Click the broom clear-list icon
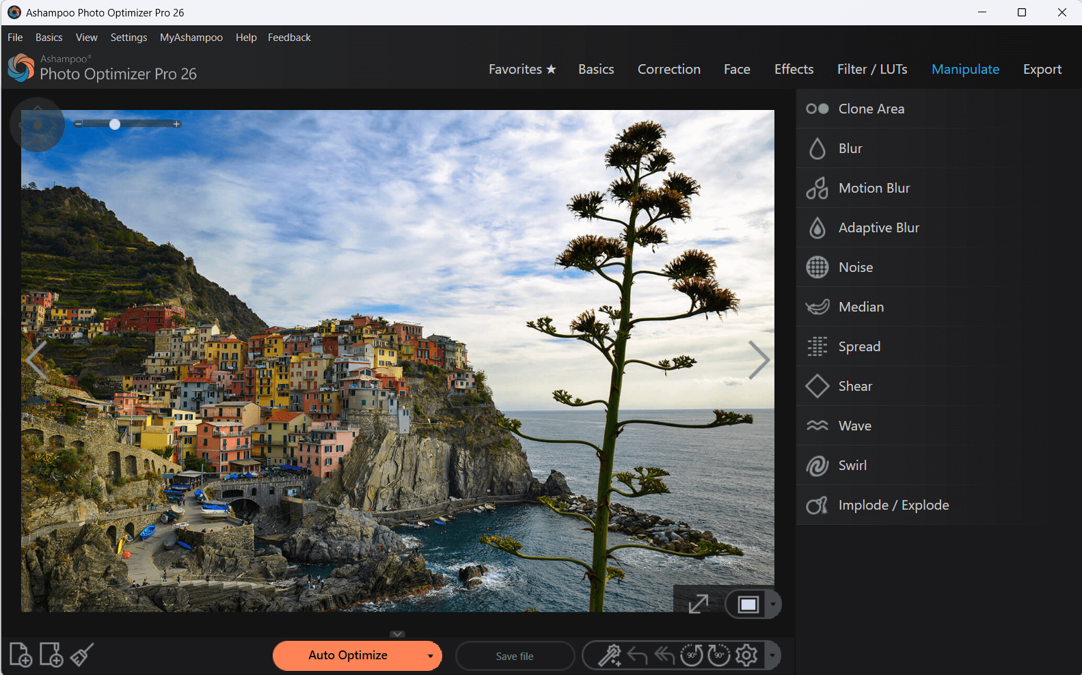1082x675 pixels. point(82,655)
